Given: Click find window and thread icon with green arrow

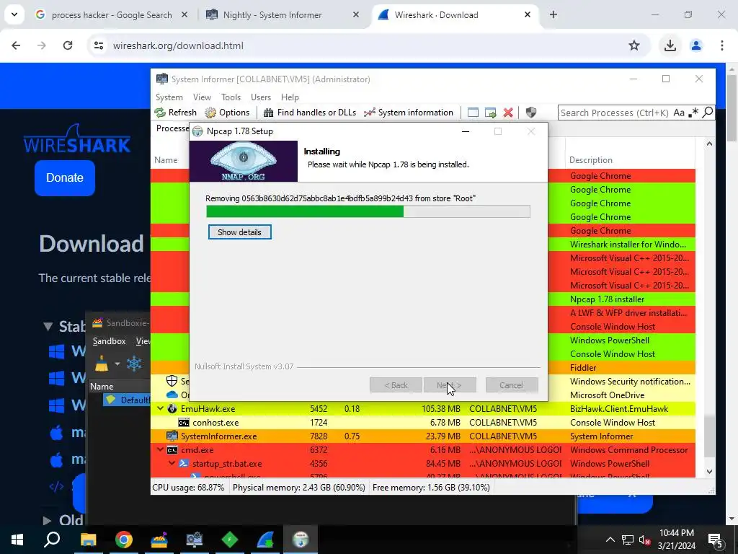Looking at the screenshot, I should coord(490,113).
